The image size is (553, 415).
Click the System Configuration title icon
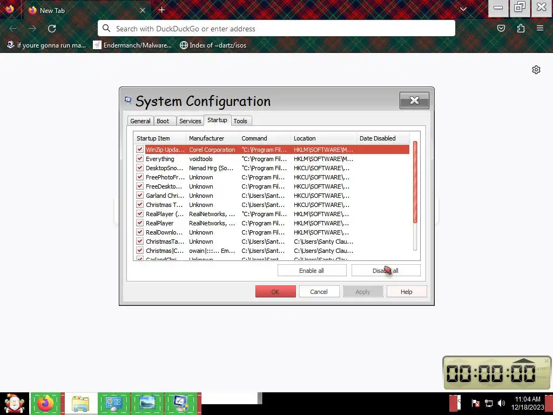(128, 100)
